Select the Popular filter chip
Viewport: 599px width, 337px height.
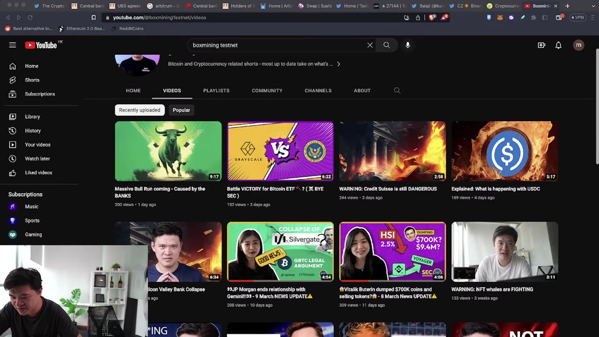coord(181,110)
